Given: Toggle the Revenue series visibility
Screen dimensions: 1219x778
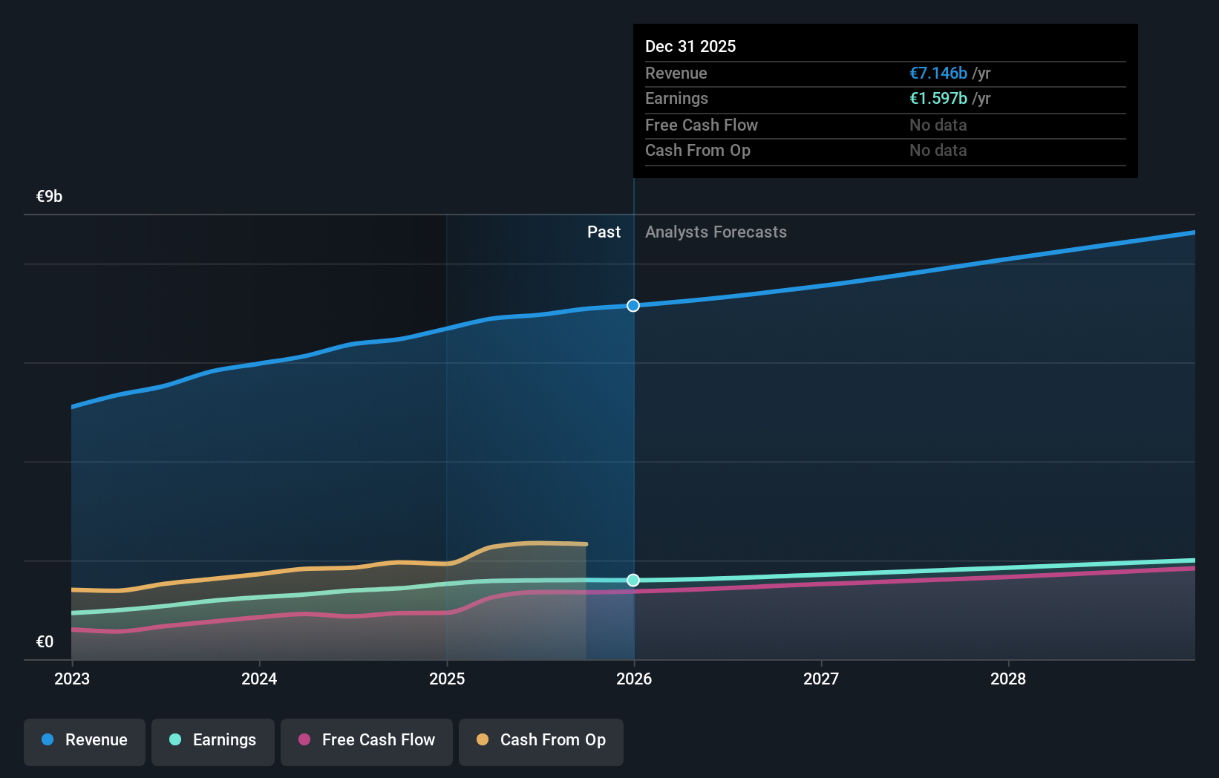Looking at the screenshot, I should coord(84,740).
